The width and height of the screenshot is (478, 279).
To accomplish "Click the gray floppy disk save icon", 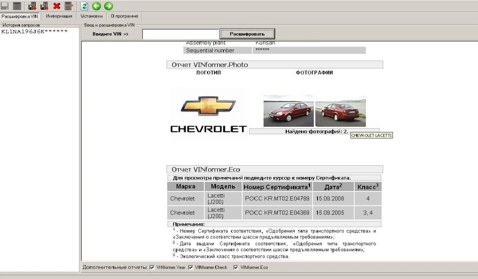I will (x=4, y=6).
